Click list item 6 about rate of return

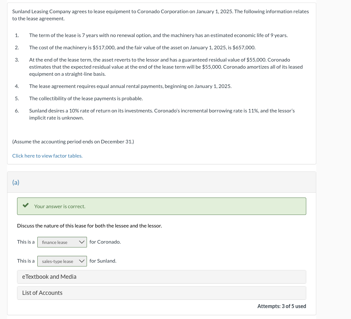[x=162, y=114]
